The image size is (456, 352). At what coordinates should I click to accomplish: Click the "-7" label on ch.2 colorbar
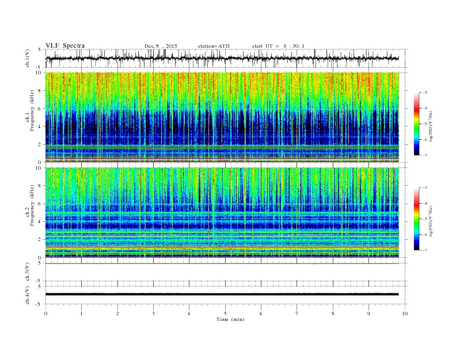pyautogui.click(x=425, y=250)
